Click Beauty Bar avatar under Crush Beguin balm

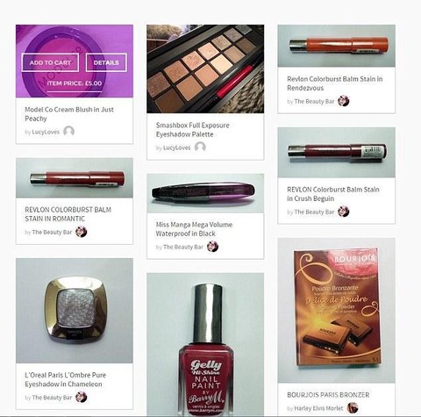[344, 212]
